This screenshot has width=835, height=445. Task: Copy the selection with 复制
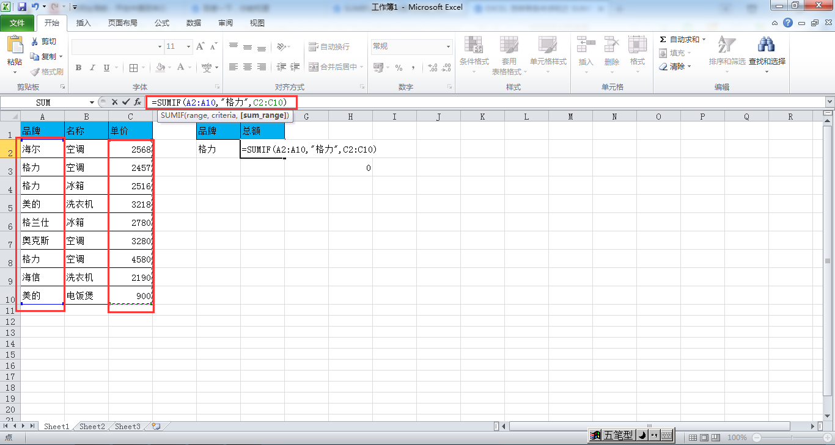44,56
